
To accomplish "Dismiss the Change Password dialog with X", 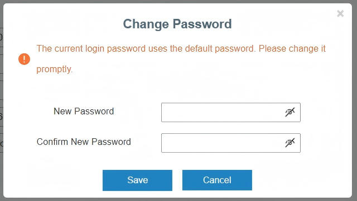I will pyautogui.click(x=340, y=13).
